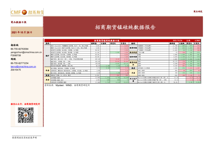The image size is (211, 149).
Task: Click the 微信公众号 招商期货研究所 text
Action: [26, 104]
